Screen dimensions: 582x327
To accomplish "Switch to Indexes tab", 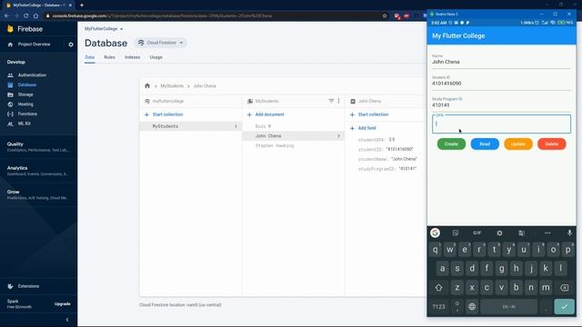I will 132,57.
